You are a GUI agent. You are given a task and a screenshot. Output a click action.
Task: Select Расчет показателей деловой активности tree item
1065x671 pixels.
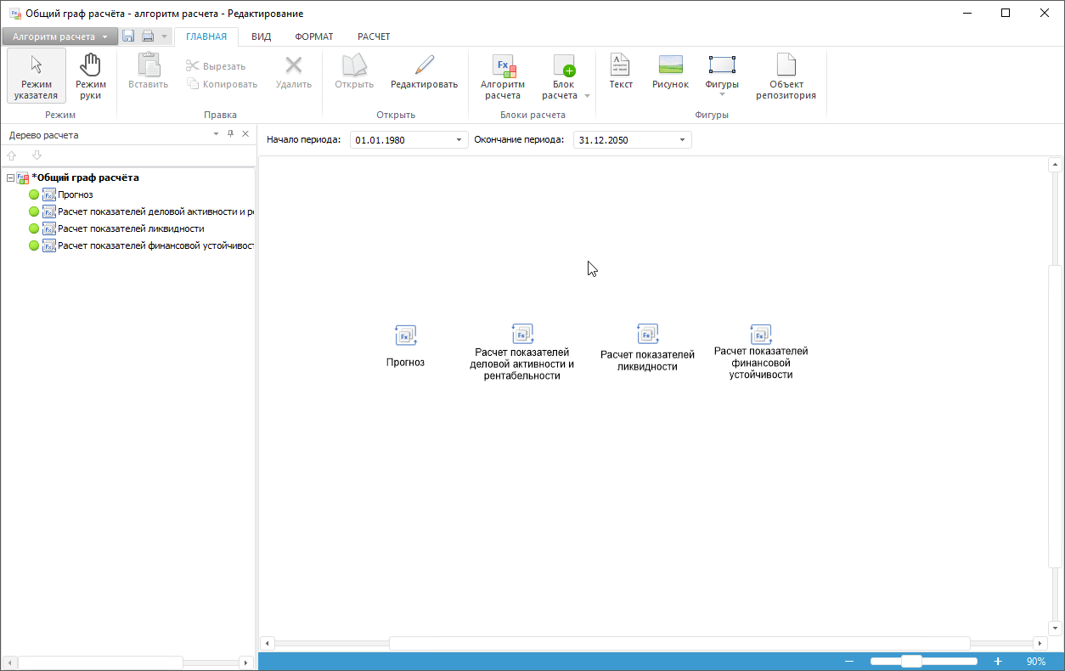(155, 211)
